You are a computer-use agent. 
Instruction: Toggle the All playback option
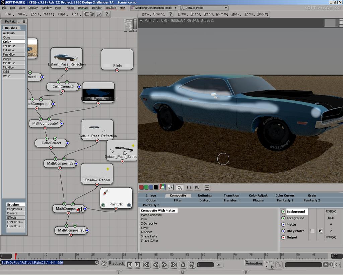(x=219, y=265)
